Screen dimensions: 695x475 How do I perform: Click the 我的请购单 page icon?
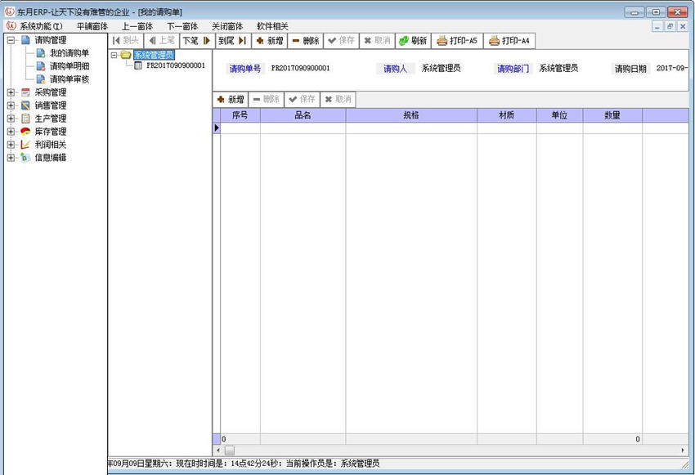[41, 53]
